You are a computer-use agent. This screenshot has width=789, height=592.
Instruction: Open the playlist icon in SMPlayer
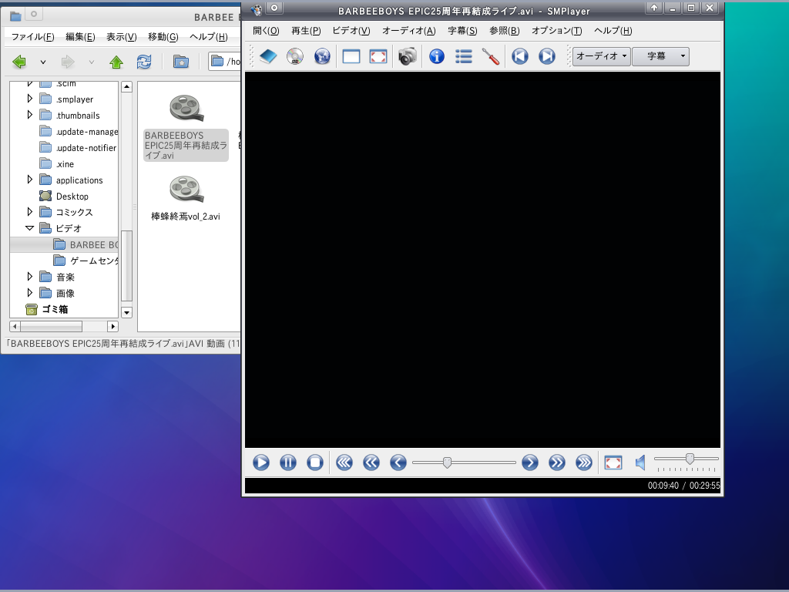(x=463, y=56)
